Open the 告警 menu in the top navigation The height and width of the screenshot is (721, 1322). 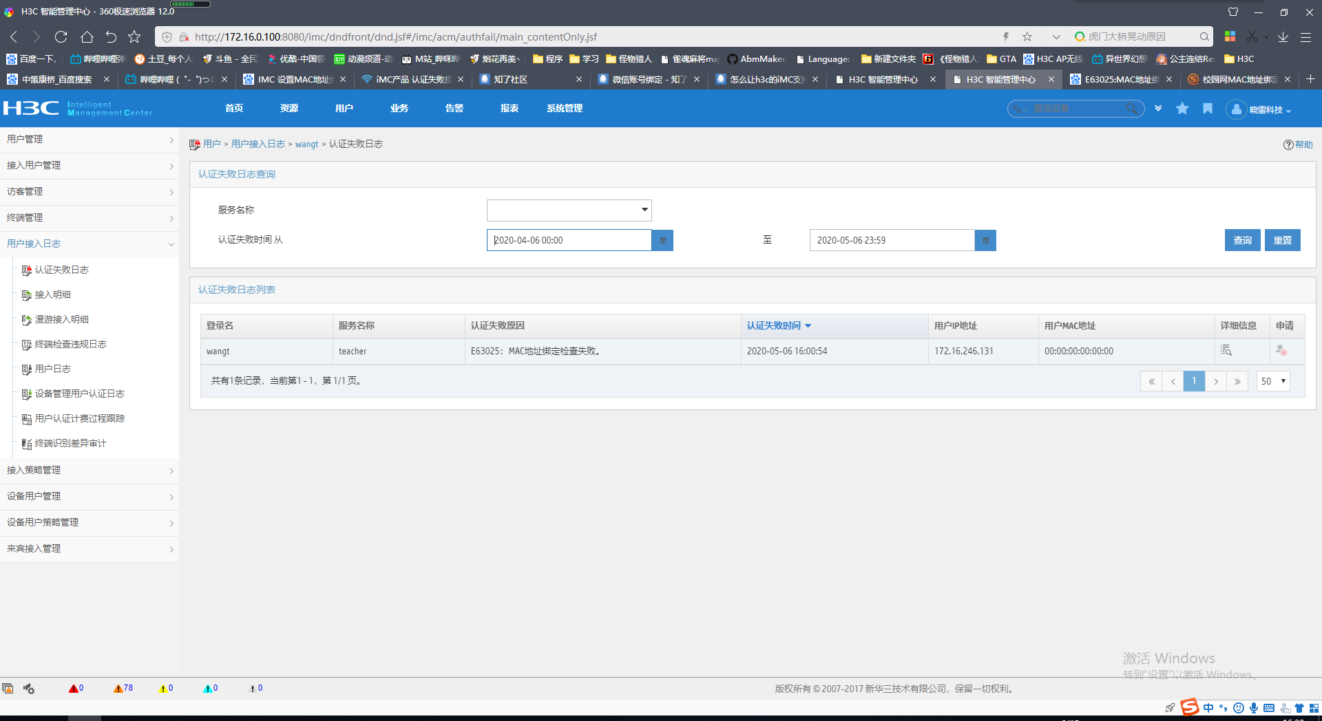coord(454,108)
